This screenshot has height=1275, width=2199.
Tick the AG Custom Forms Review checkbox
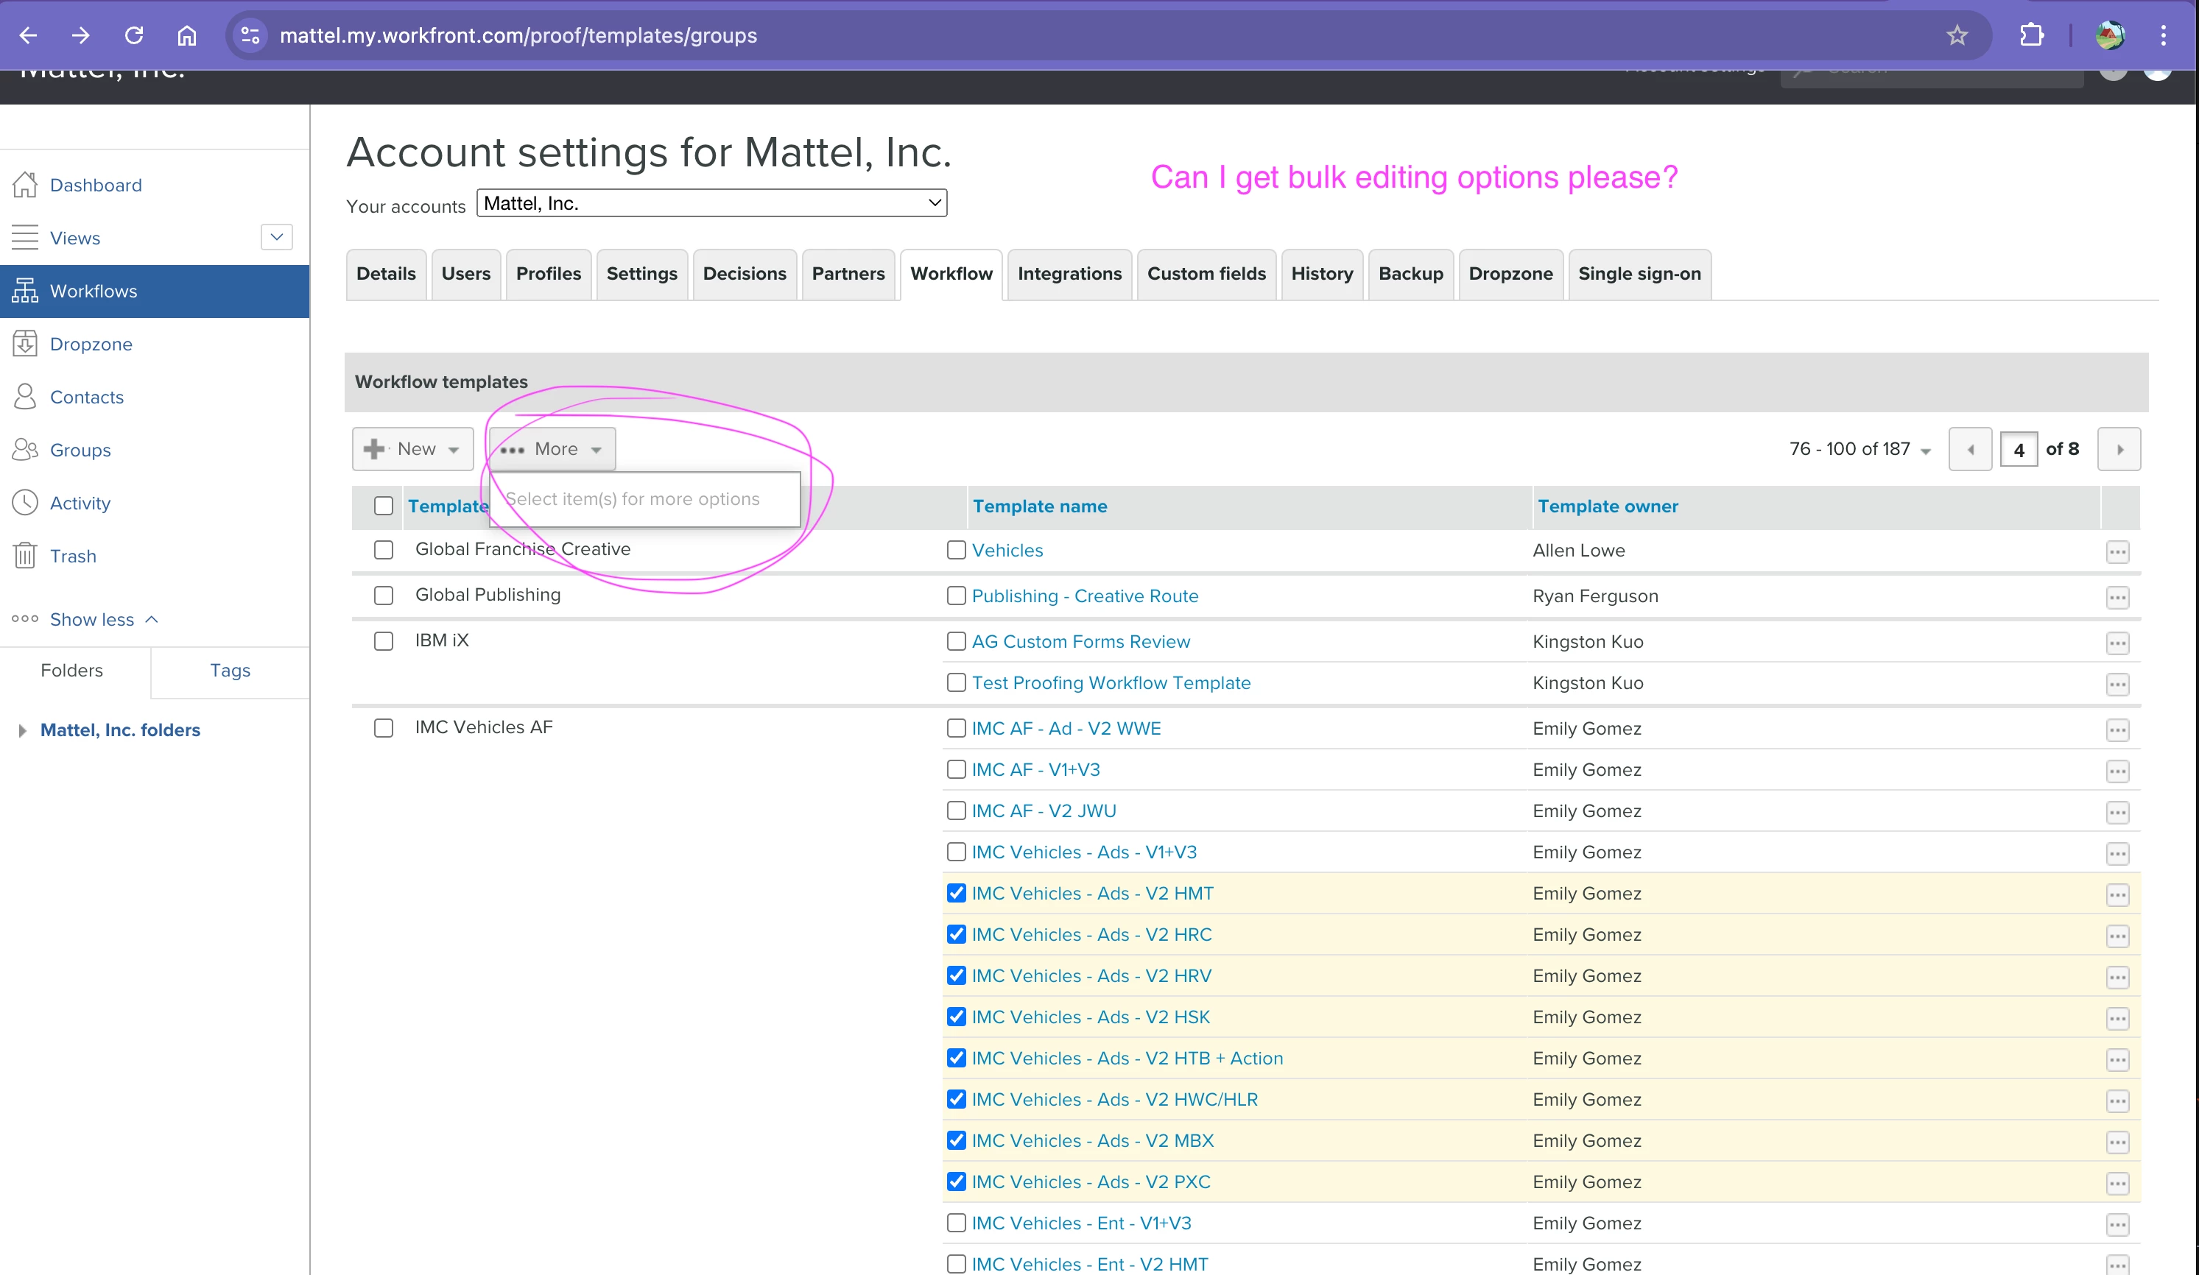coord(957,641)
